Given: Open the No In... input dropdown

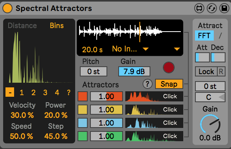Looking at the screenshot, I should 130,49.
